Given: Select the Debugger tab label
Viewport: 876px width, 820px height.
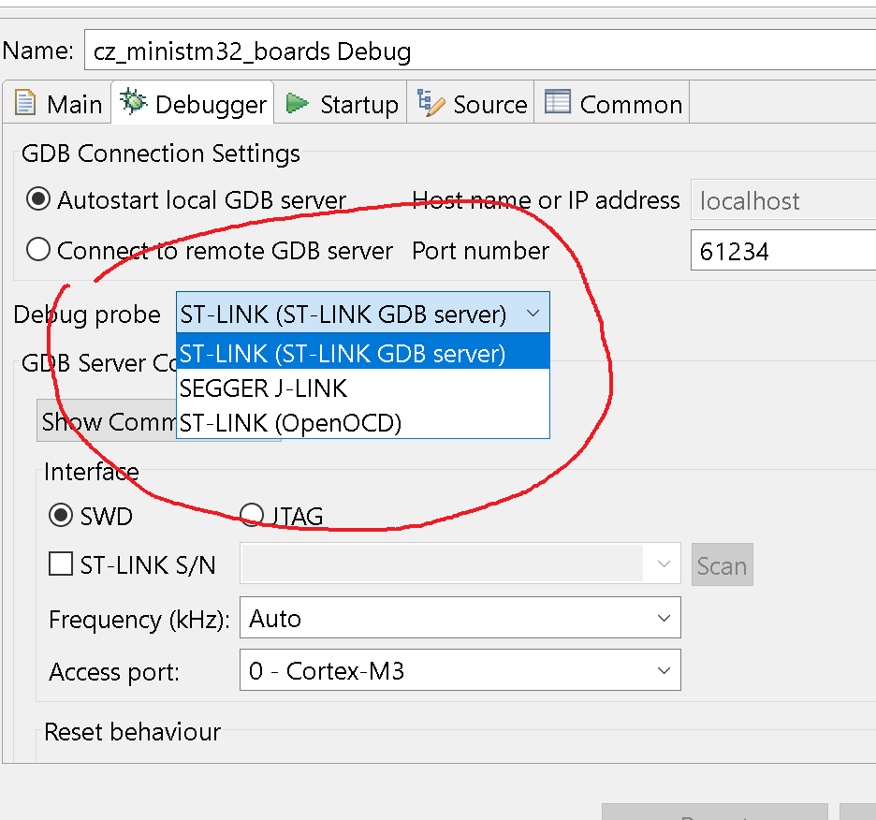Looking at the screenshot, I should 211,105.
